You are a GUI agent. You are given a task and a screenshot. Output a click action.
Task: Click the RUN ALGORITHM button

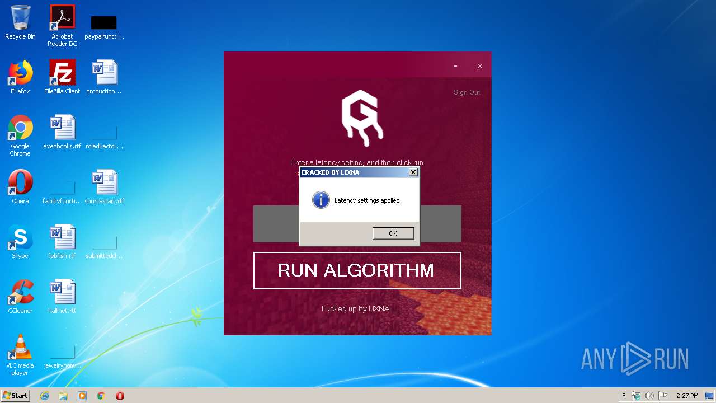point(357,270)
